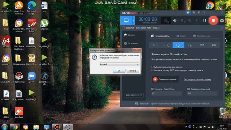Viewport: 231px width, 130px height.
Task: Click the clock scheduler icon in Bandicam title bar
Action: click(199, 13)
